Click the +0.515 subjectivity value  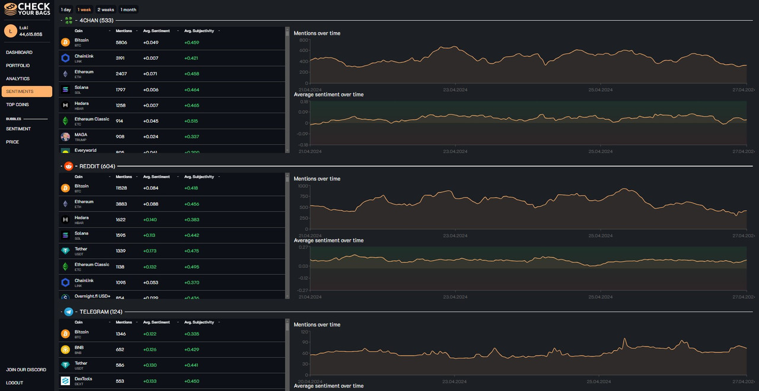coord(192,121)
